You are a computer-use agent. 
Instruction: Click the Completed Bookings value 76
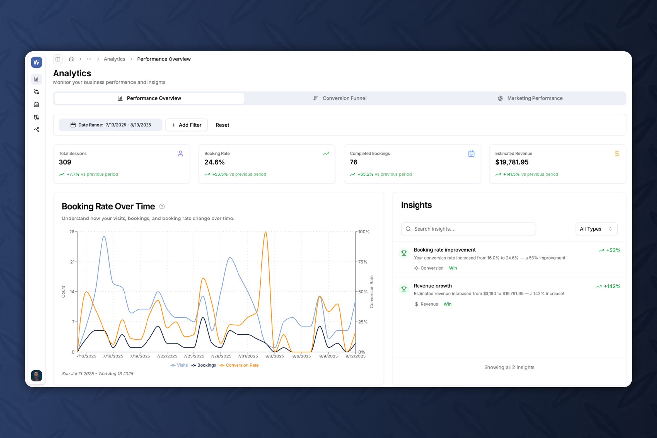pyautogui.click(x=353, y=162)
